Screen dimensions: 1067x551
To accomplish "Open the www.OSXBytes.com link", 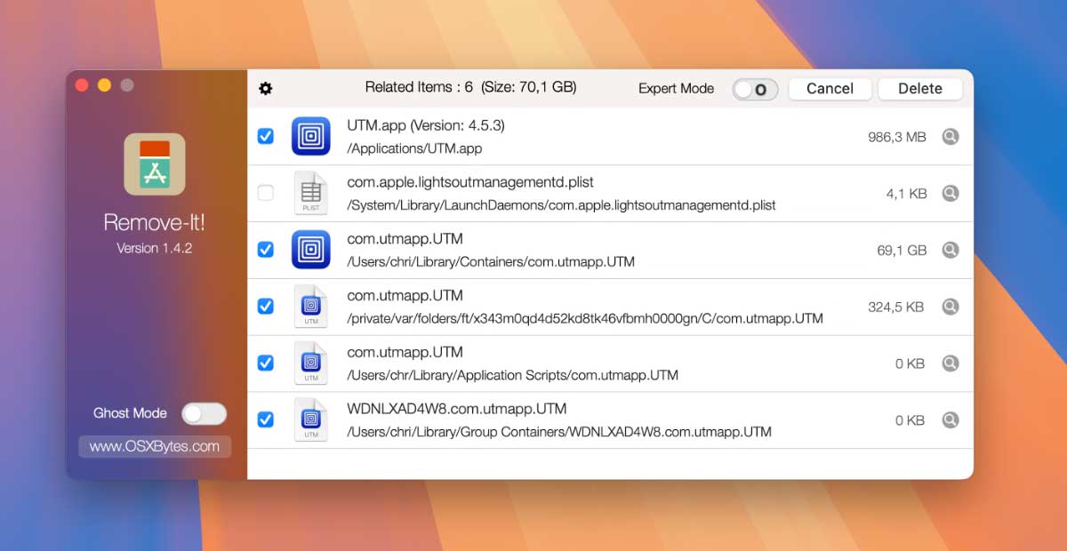I will [x=155, y=446].
